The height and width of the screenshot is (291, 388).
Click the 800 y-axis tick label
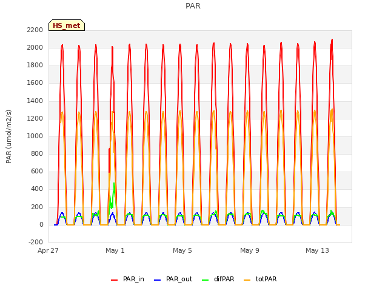[x=37, y=153]
